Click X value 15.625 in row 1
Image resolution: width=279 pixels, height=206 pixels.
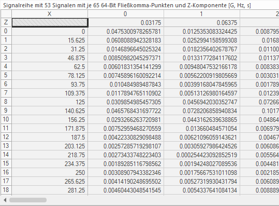click(x=50, y=40)
